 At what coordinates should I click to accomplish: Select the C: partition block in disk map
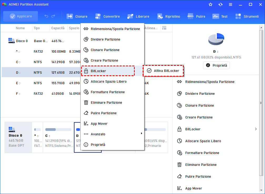coord(58,137)
